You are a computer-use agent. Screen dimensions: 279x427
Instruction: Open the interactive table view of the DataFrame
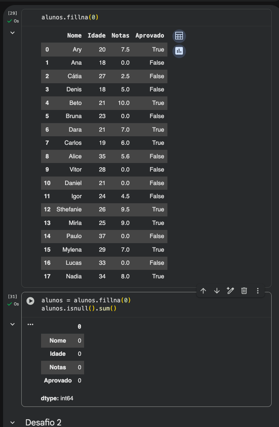tap(179, 36)
